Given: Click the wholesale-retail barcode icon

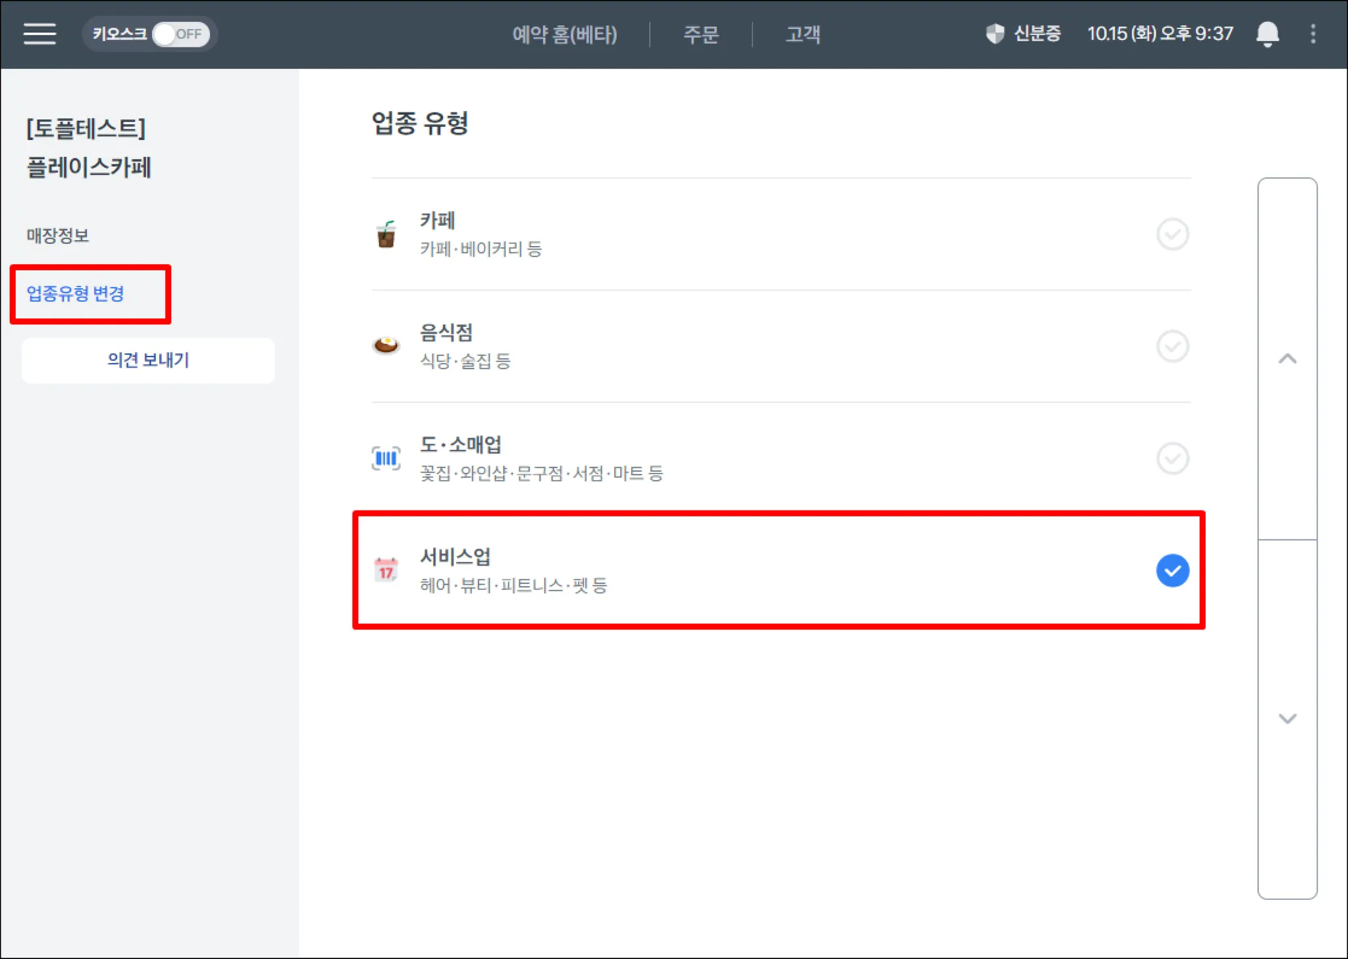Looking at the screenshot, I should point(386,458).
